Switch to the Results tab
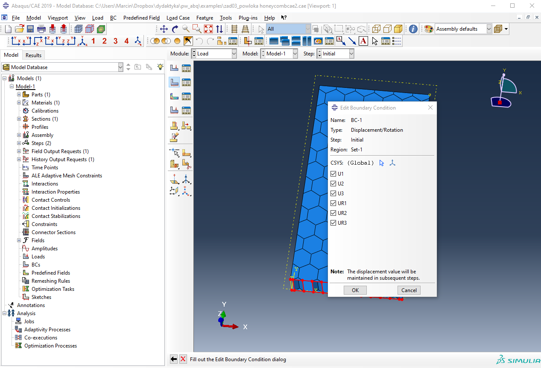 33,55
